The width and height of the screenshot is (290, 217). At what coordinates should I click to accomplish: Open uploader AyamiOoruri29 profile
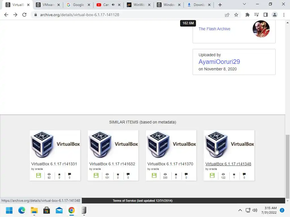pyautogui.click(x=219, y=62)
